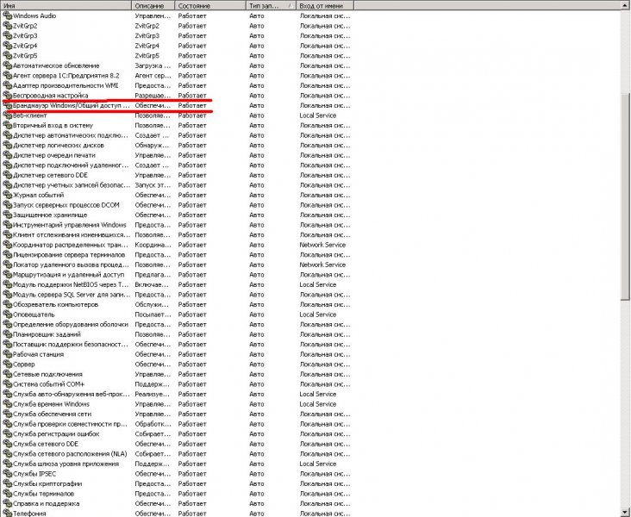Screen dimensions: 631x517
Task: Sort by the Описание column header
Action: 153,5
